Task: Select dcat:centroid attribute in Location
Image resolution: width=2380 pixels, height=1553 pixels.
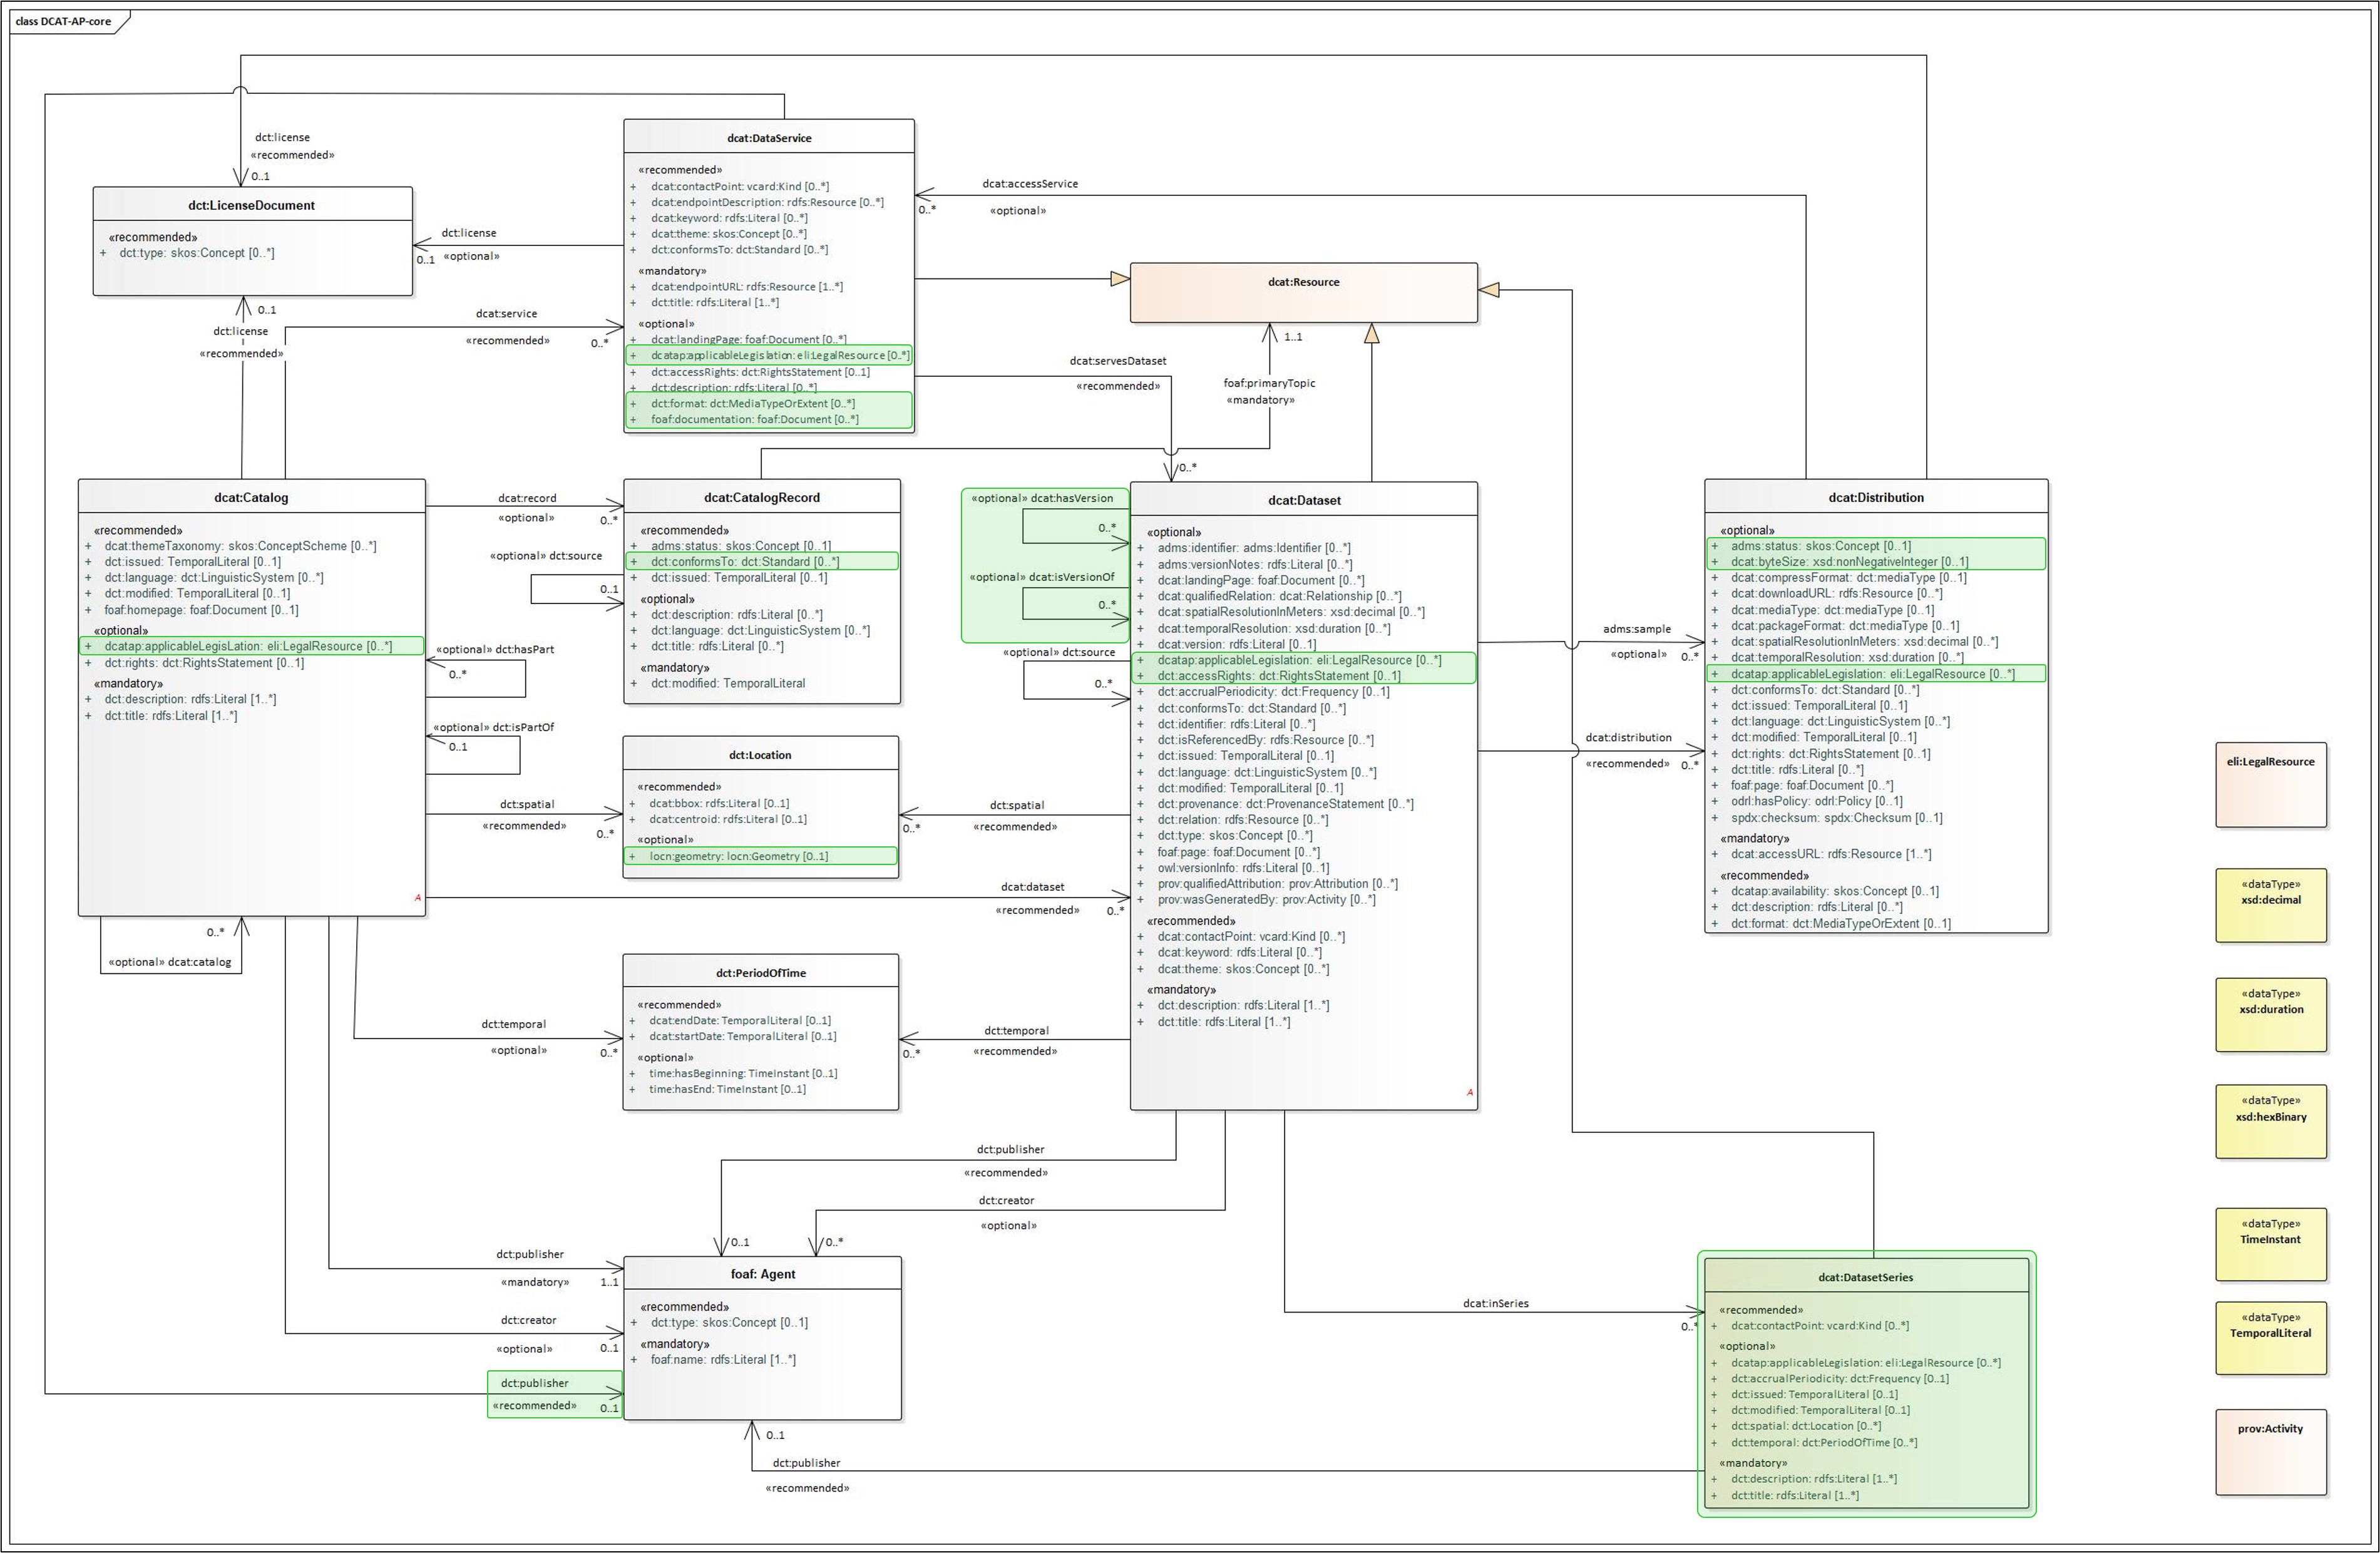Action: (x=727, y=819)
